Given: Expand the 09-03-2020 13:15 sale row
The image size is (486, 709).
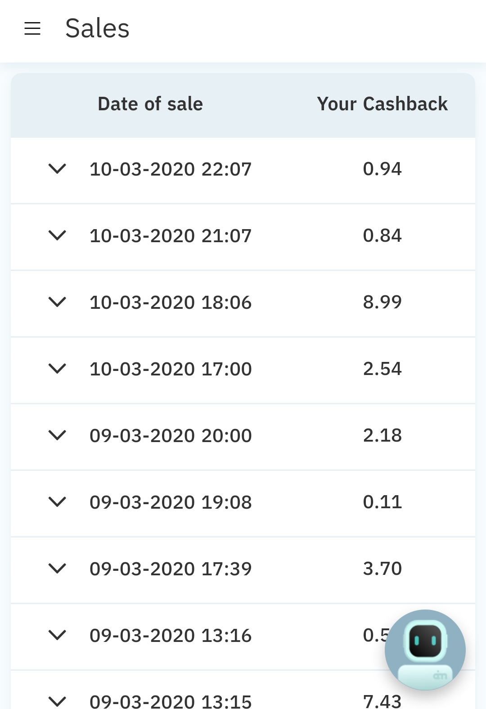Looking at the screenshot, I should 57,700.
